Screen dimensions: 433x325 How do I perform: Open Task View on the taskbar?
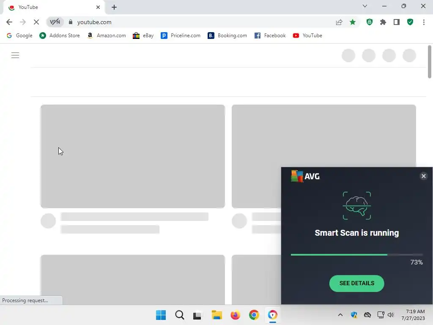(197, 315)
